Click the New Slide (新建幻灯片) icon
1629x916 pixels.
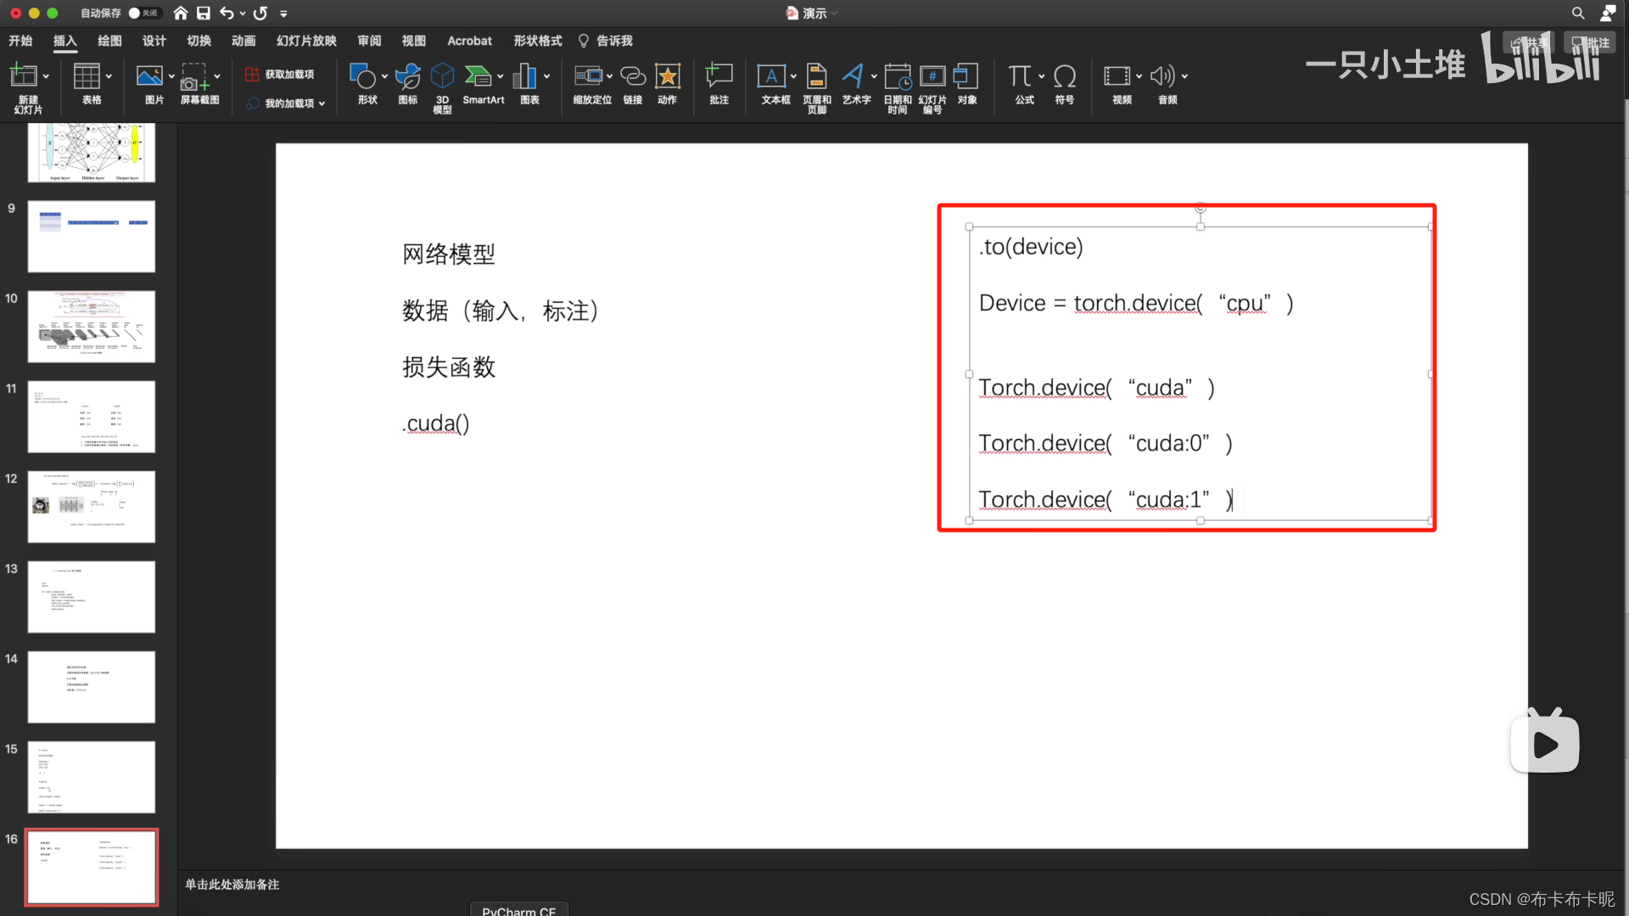click(23, 76)
